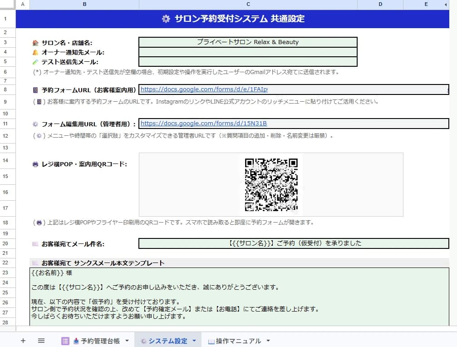Select column C header
The image size is (457, 347).
point(248,5)
